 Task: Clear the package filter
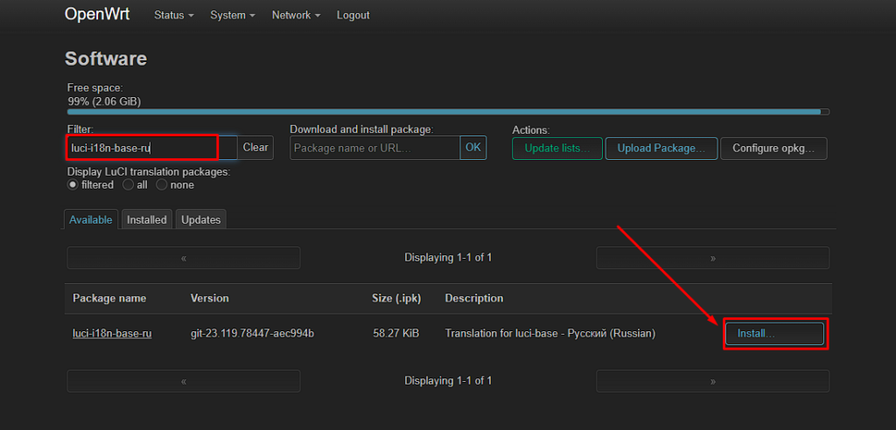[x=255, y=148]
